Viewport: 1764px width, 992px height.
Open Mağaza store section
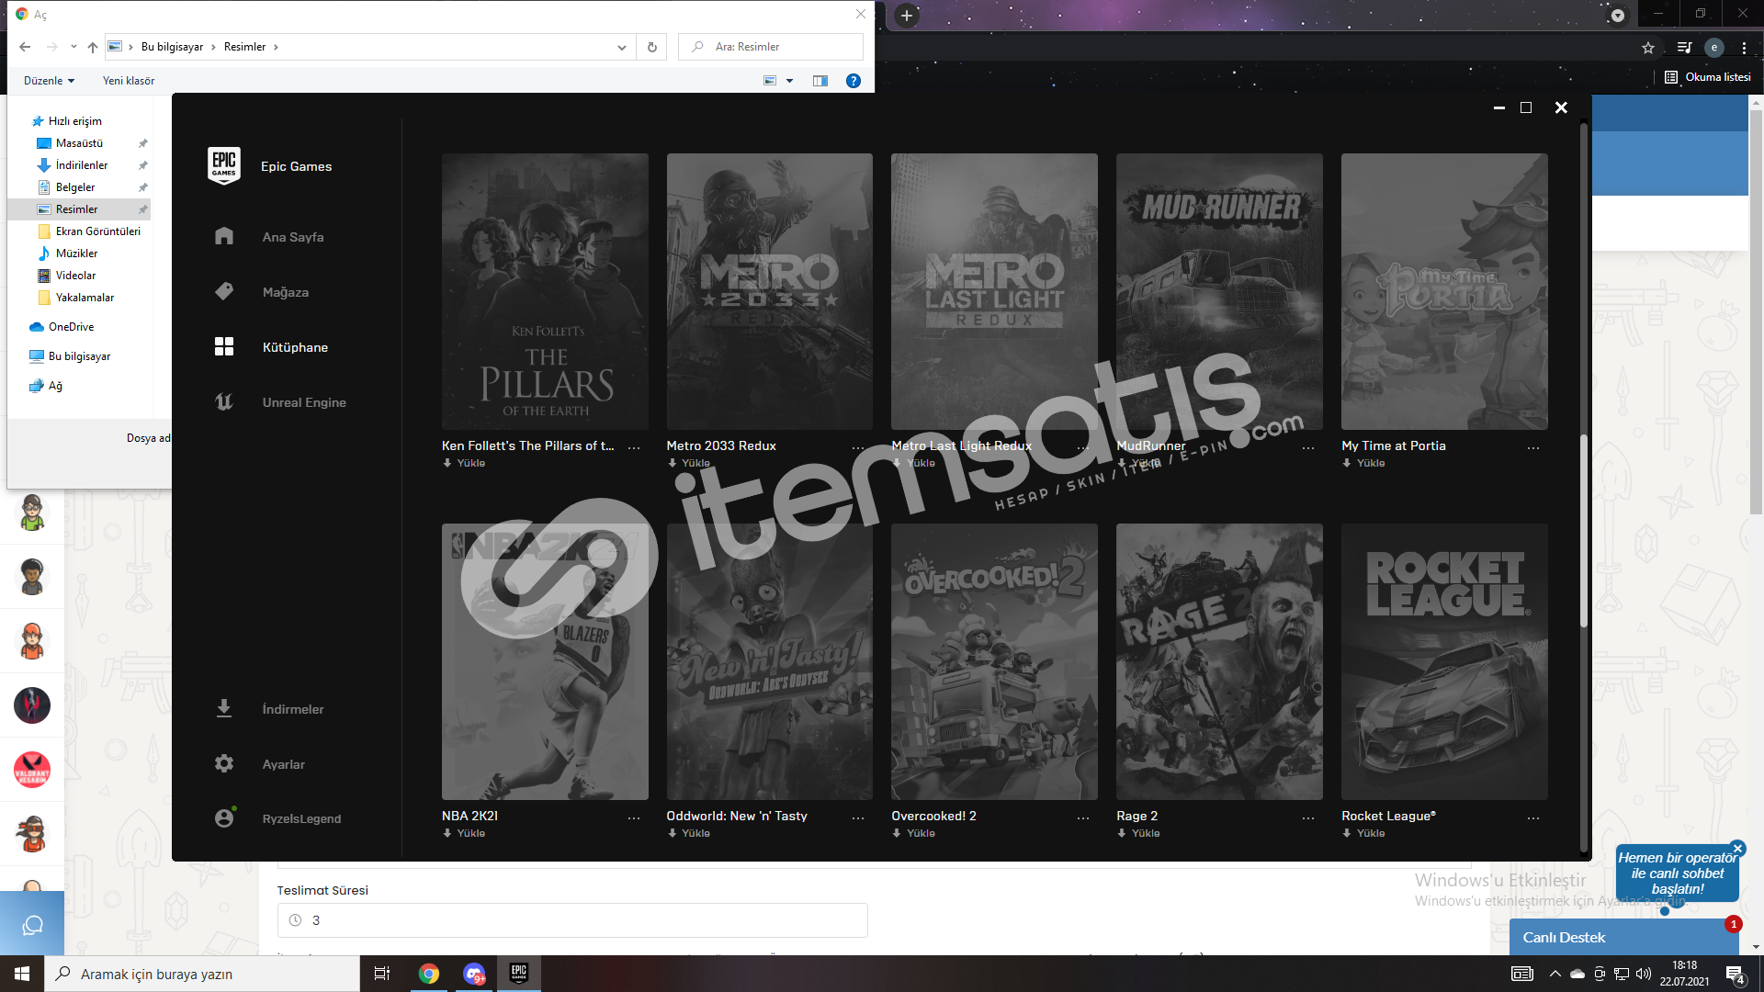(x=285, y=292)
